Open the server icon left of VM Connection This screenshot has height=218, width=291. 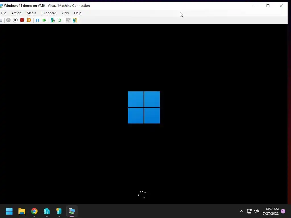coord(59,211)
